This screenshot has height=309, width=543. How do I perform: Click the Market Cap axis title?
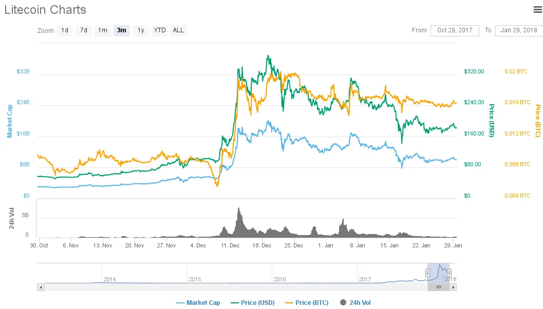pos(9,121)
